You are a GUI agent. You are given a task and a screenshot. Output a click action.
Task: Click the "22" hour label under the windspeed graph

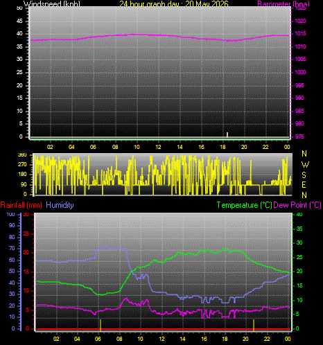pos(265,147)
